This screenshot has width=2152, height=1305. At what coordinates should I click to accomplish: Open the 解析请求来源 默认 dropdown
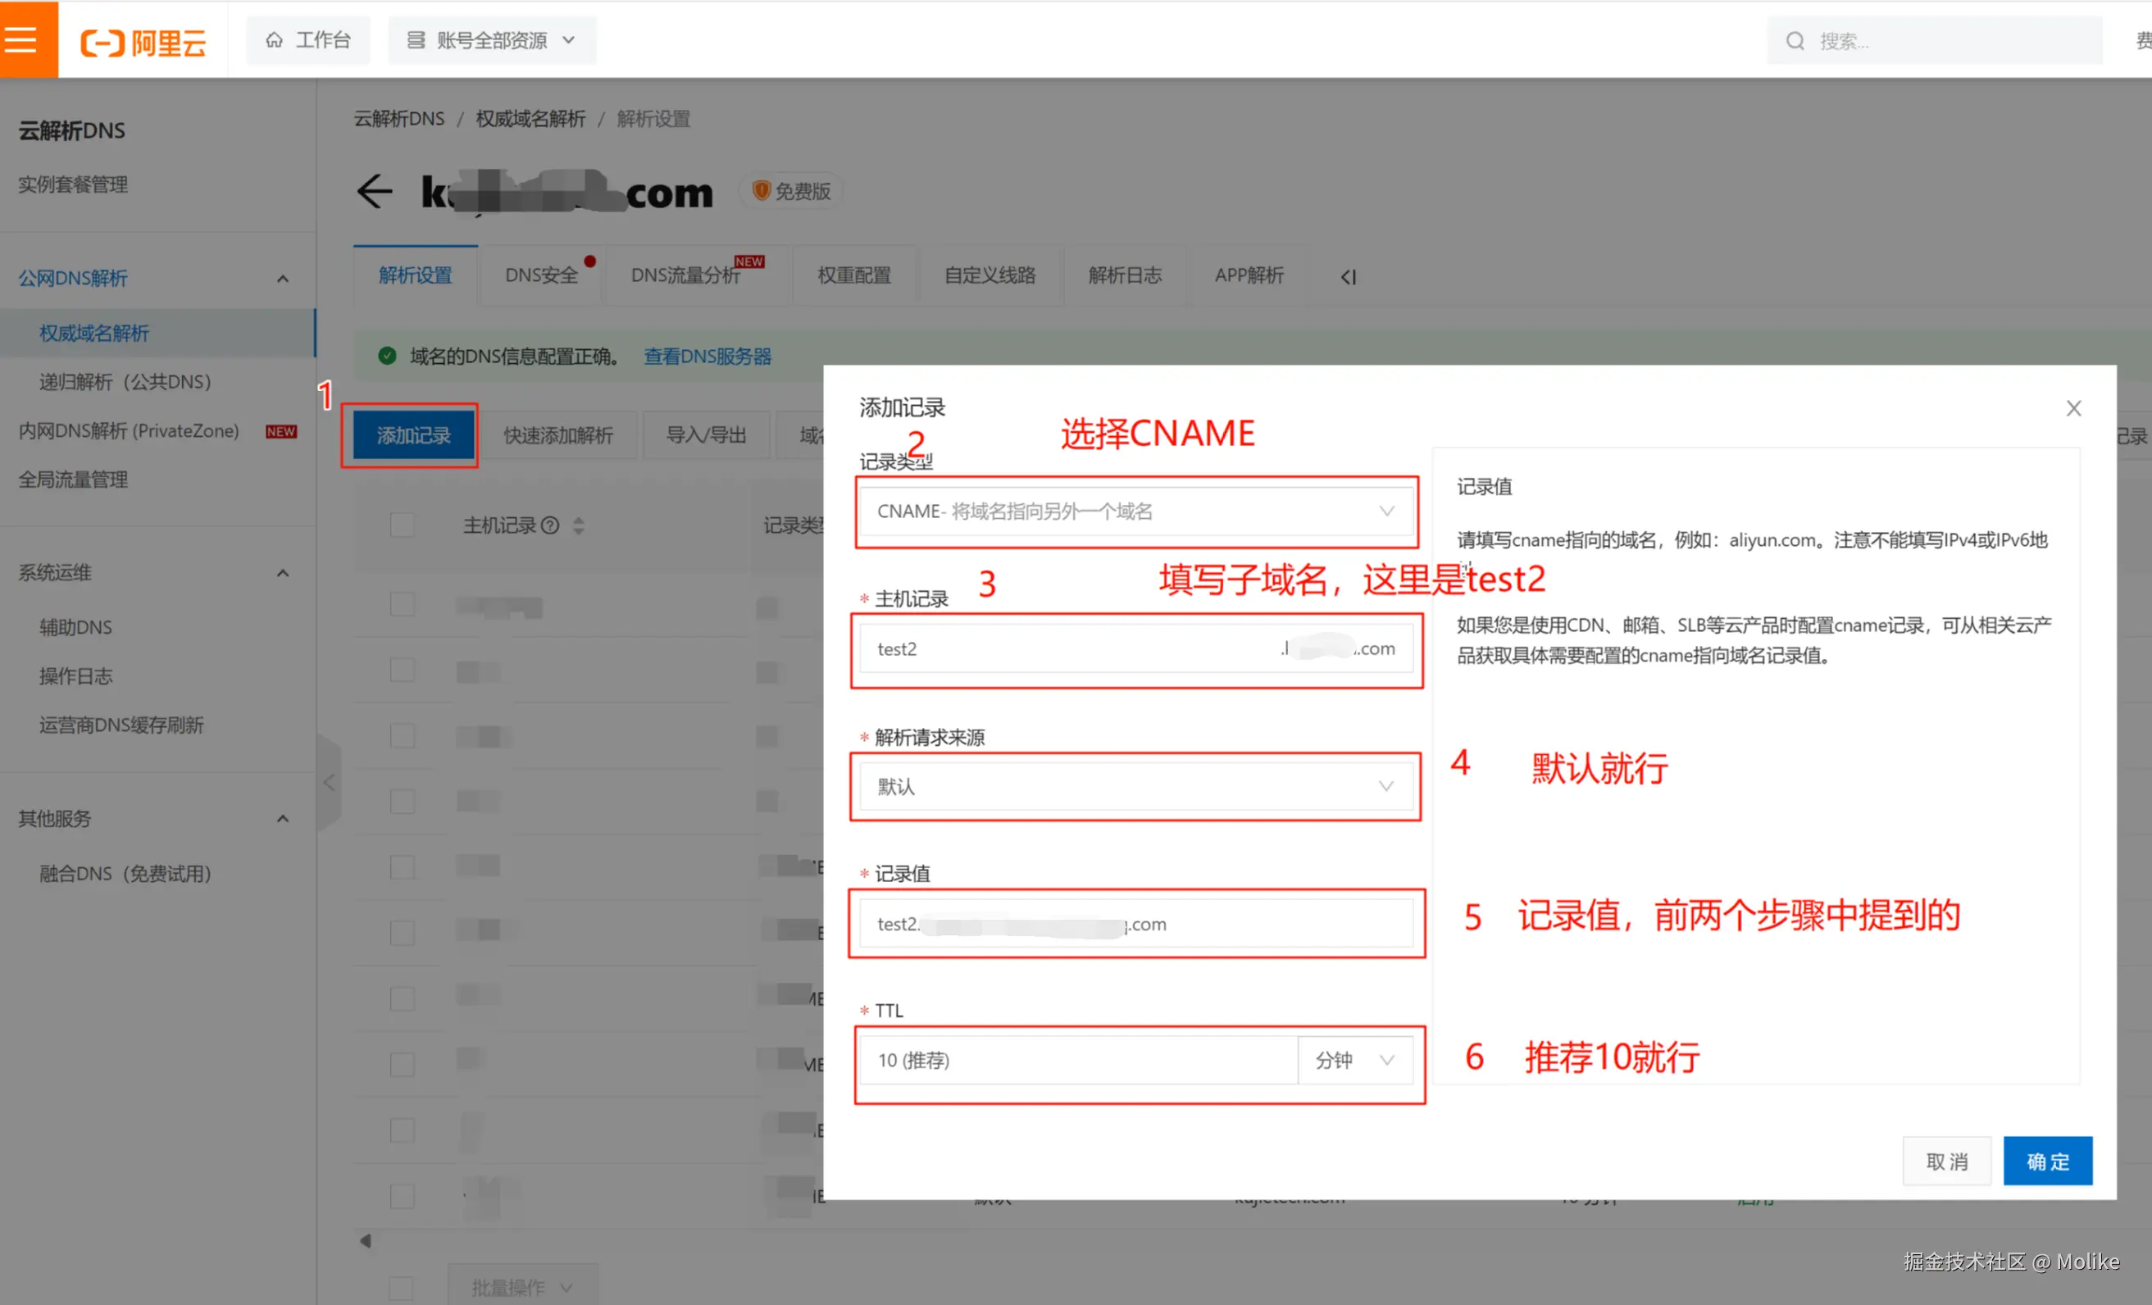point(1135,786)
